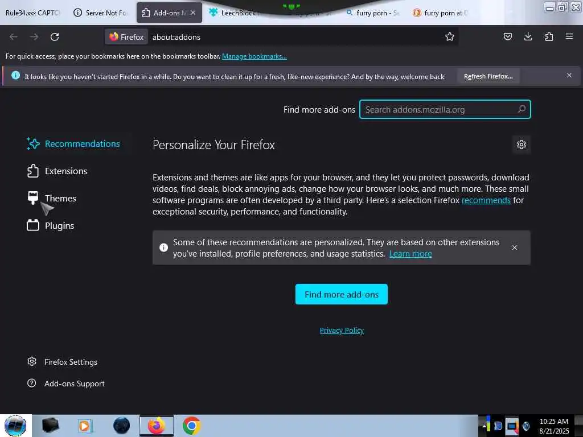Click the Personalize Your Firefox heading
The image size is (583, 437).
[x=214, y=145]
